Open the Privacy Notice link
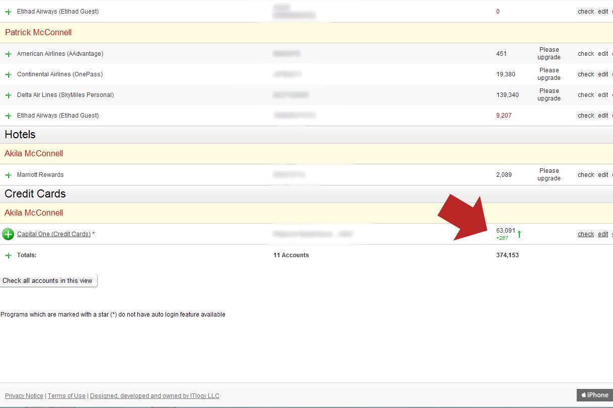The width and height of the screenshot is (613, 408). pyautogui.click(x=24, y=396)
